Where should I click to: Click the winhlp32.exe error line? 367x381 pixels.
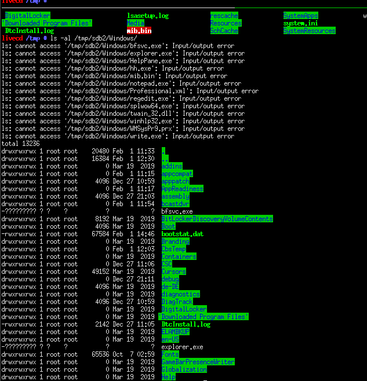(123, 121)
